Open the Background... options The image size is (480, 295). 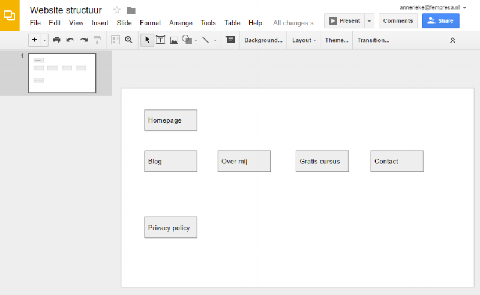click(263, 40)
